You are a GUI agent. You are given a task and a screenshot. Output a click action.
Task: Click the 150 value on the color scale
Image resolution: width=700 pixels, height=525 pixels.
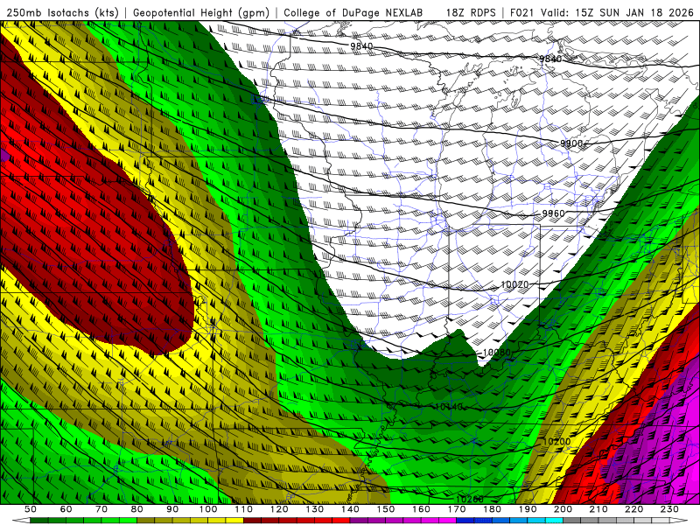[385, 509]
